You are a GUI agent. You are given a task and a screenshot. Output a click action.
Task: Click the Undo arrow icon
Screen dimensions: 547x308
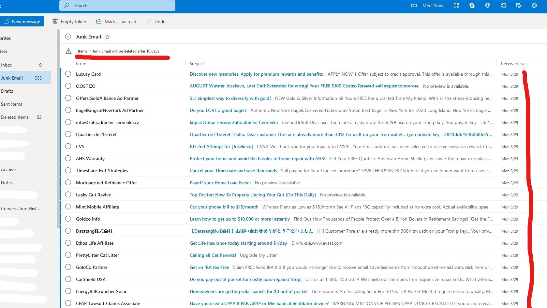(x=149, y=21)
